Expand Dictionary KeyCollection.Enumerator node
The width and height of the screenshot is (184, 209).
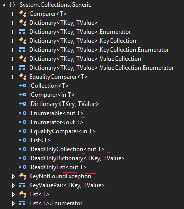pos(13,50)
